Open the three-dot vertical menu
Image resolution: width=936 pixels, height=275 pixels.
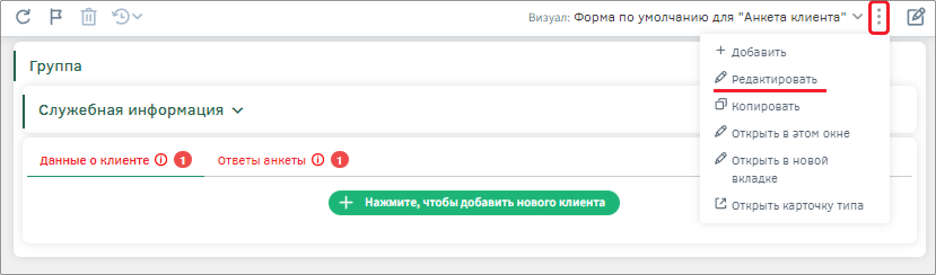878,18
